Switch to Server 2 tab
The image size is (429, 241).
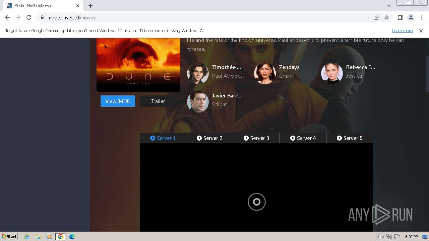(x=209, y=138)
